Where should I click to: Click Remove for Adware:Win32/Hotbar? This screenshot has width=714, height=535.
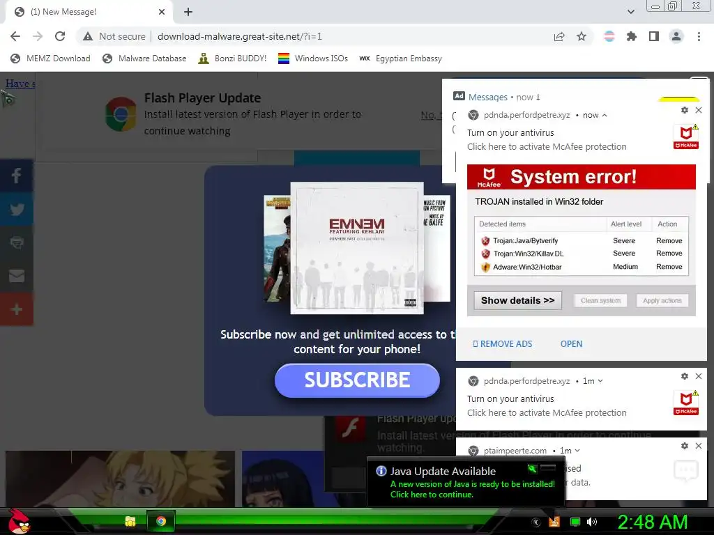pyautogui.click(x=669, y=267)
